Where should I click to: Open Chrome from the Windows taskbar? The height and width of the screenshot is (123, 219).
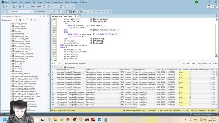68,120
